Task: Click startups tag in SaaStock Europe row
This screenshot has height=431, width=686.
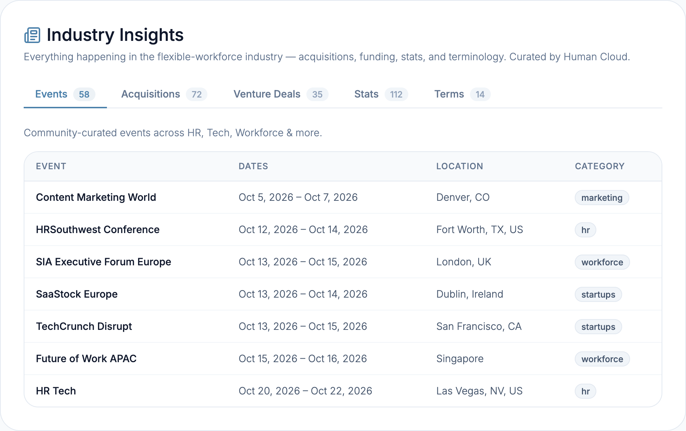Action: click(598, 294)
